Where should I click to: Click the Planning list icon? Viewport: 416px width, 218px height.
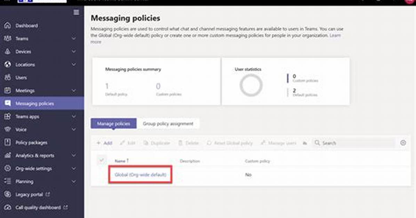(7, 181)
